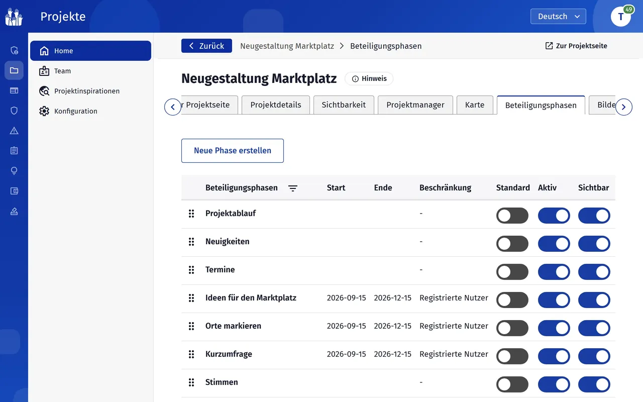This screenshot has height=402, width=643.
Task: Click the Beschränkung column header
Action: tap(445, 188)
